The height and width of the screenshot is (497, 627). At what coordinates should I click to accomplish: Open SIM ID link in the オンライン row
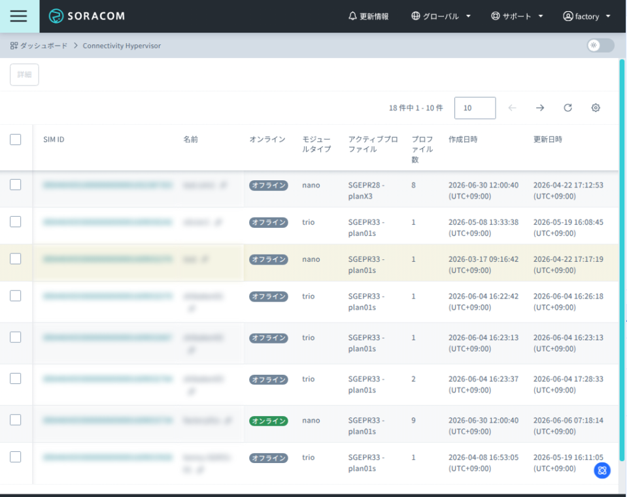click(108, 421)
